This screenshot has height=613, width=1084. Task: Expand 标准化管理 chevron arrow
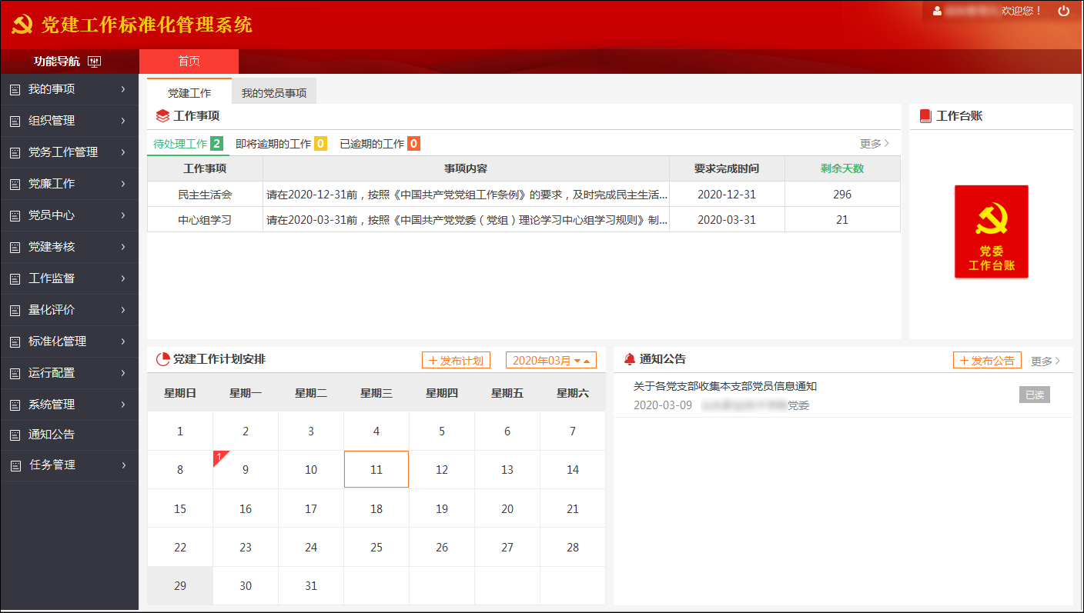coord(123,341)
